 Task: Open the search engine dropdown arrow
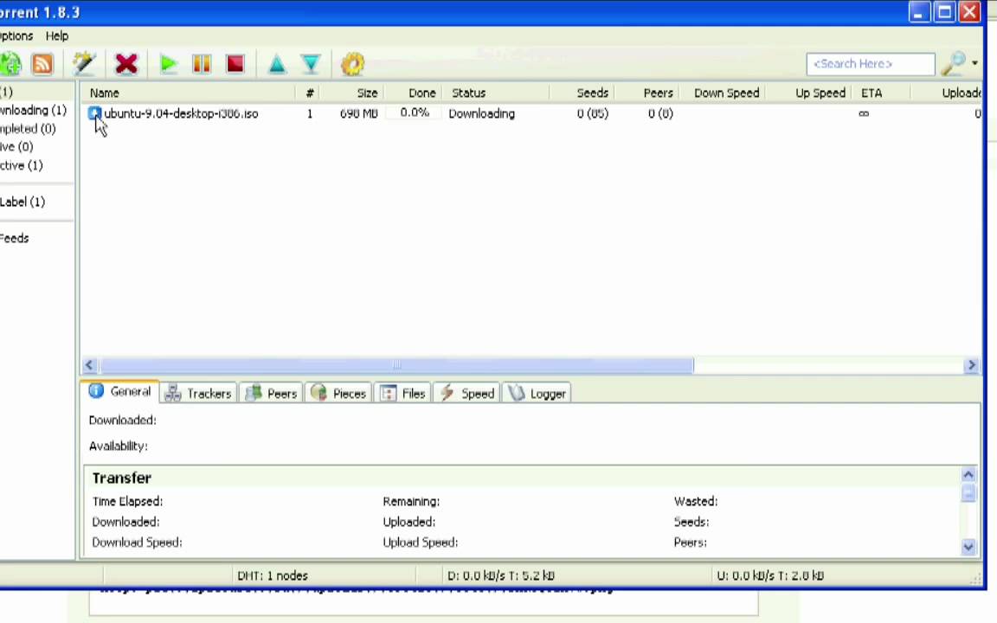pos(974,63)
